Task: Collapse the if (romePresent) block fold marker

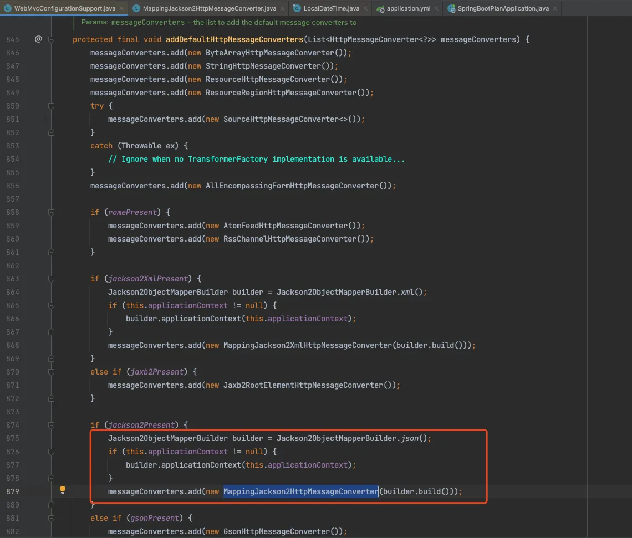Action: pyautogui.click(x=52, y=212)
